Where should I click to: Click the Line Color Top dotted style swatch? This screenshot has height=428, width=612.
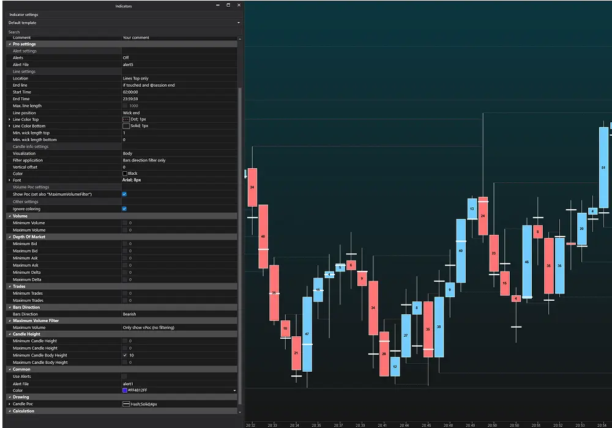pos(126,119)
